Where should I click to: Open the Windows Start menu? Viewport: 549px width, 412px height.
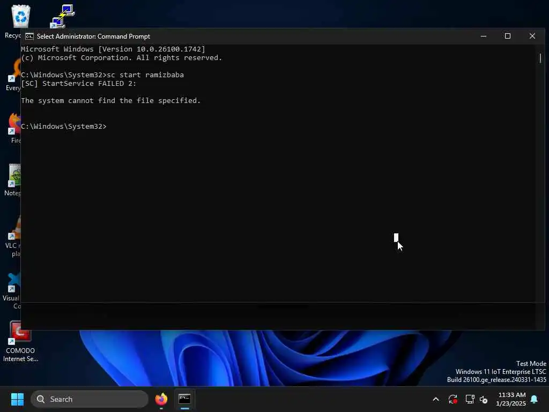click(x=17, y=399)
